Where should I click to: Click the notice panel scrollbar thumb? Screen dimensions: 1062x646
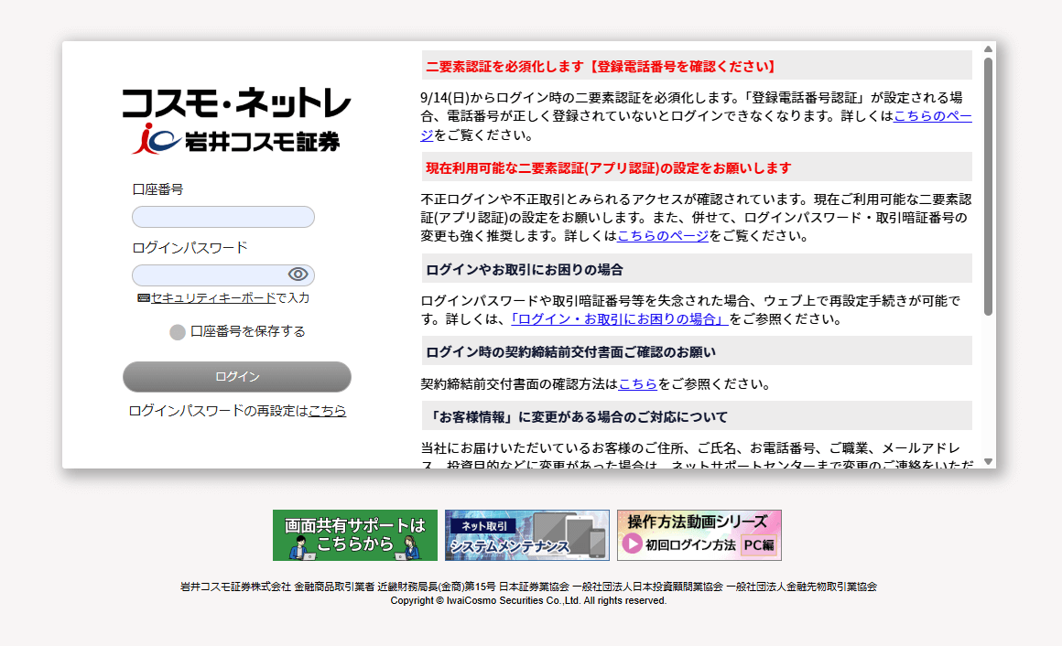coord(988,183)
